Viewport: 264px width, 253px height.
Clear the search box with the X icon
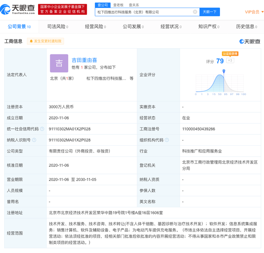(x=195, y=12)
